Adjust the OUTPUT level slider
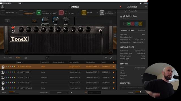 coord(140,92)
